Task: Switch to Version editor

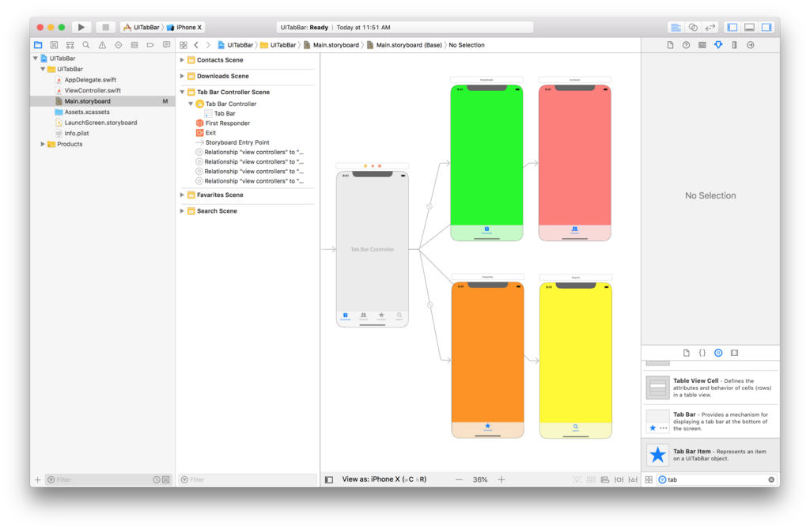Action: click(710, 28)
